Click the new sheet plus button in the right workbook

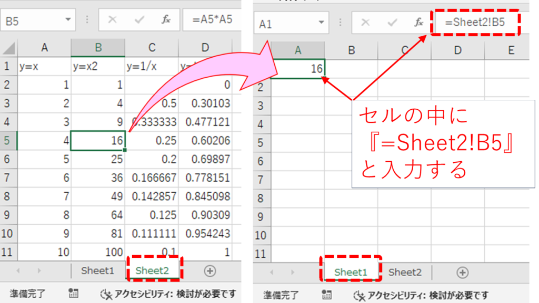click(x=462, y=272)
